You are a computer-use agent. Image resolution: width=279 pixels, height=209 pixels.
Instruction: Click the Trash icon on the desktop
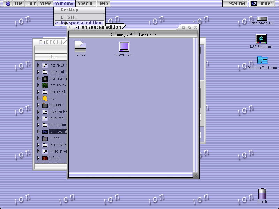262,194
